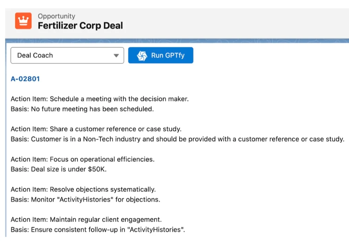Click the Run GPTfy button
The image size is (349, 246).
pyautogui.click(x=160, y=55)
